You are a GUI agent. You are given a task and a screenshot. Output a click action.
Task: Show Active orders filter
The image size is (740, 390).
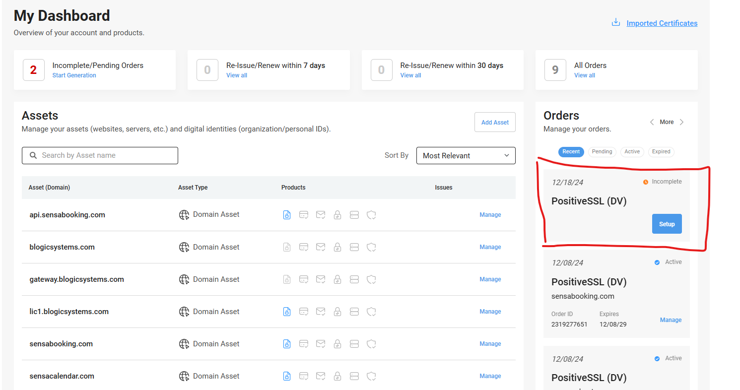click(x=632, y=152)
